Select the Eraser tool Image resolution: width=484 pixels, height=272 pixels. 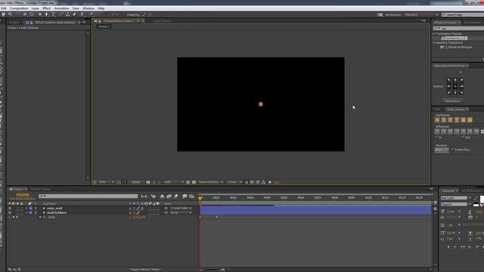point(74,14)
